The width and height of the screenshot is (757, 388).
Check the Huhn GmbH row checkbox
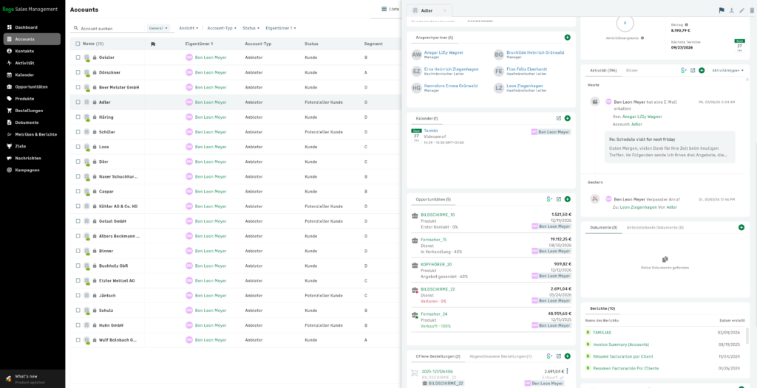coord(78,325)
